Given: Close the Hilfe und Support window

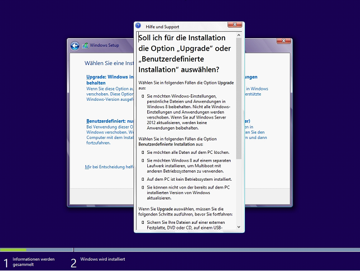Looking at the screenshot, I should click(235, 24).
